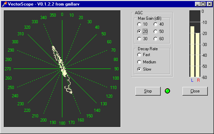Click the VectorScope title bar app icon
Screen dimensions: 214x134
coord(5,4)
